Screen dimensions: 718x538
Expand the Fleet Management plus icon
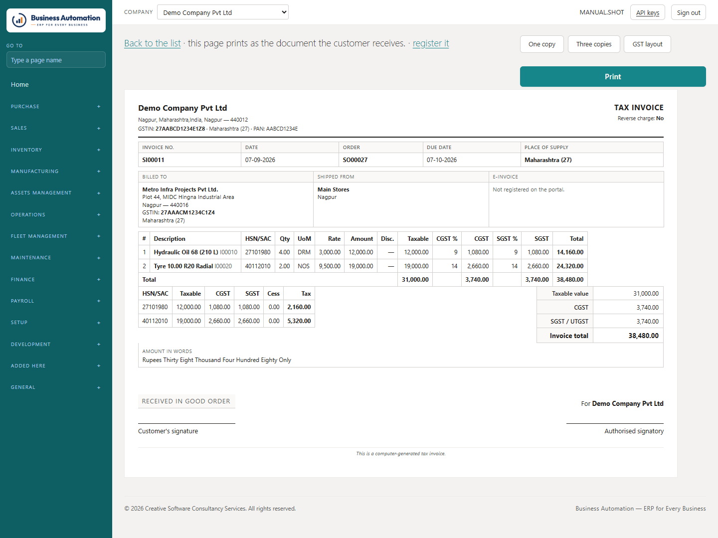[x=99, y=236]
